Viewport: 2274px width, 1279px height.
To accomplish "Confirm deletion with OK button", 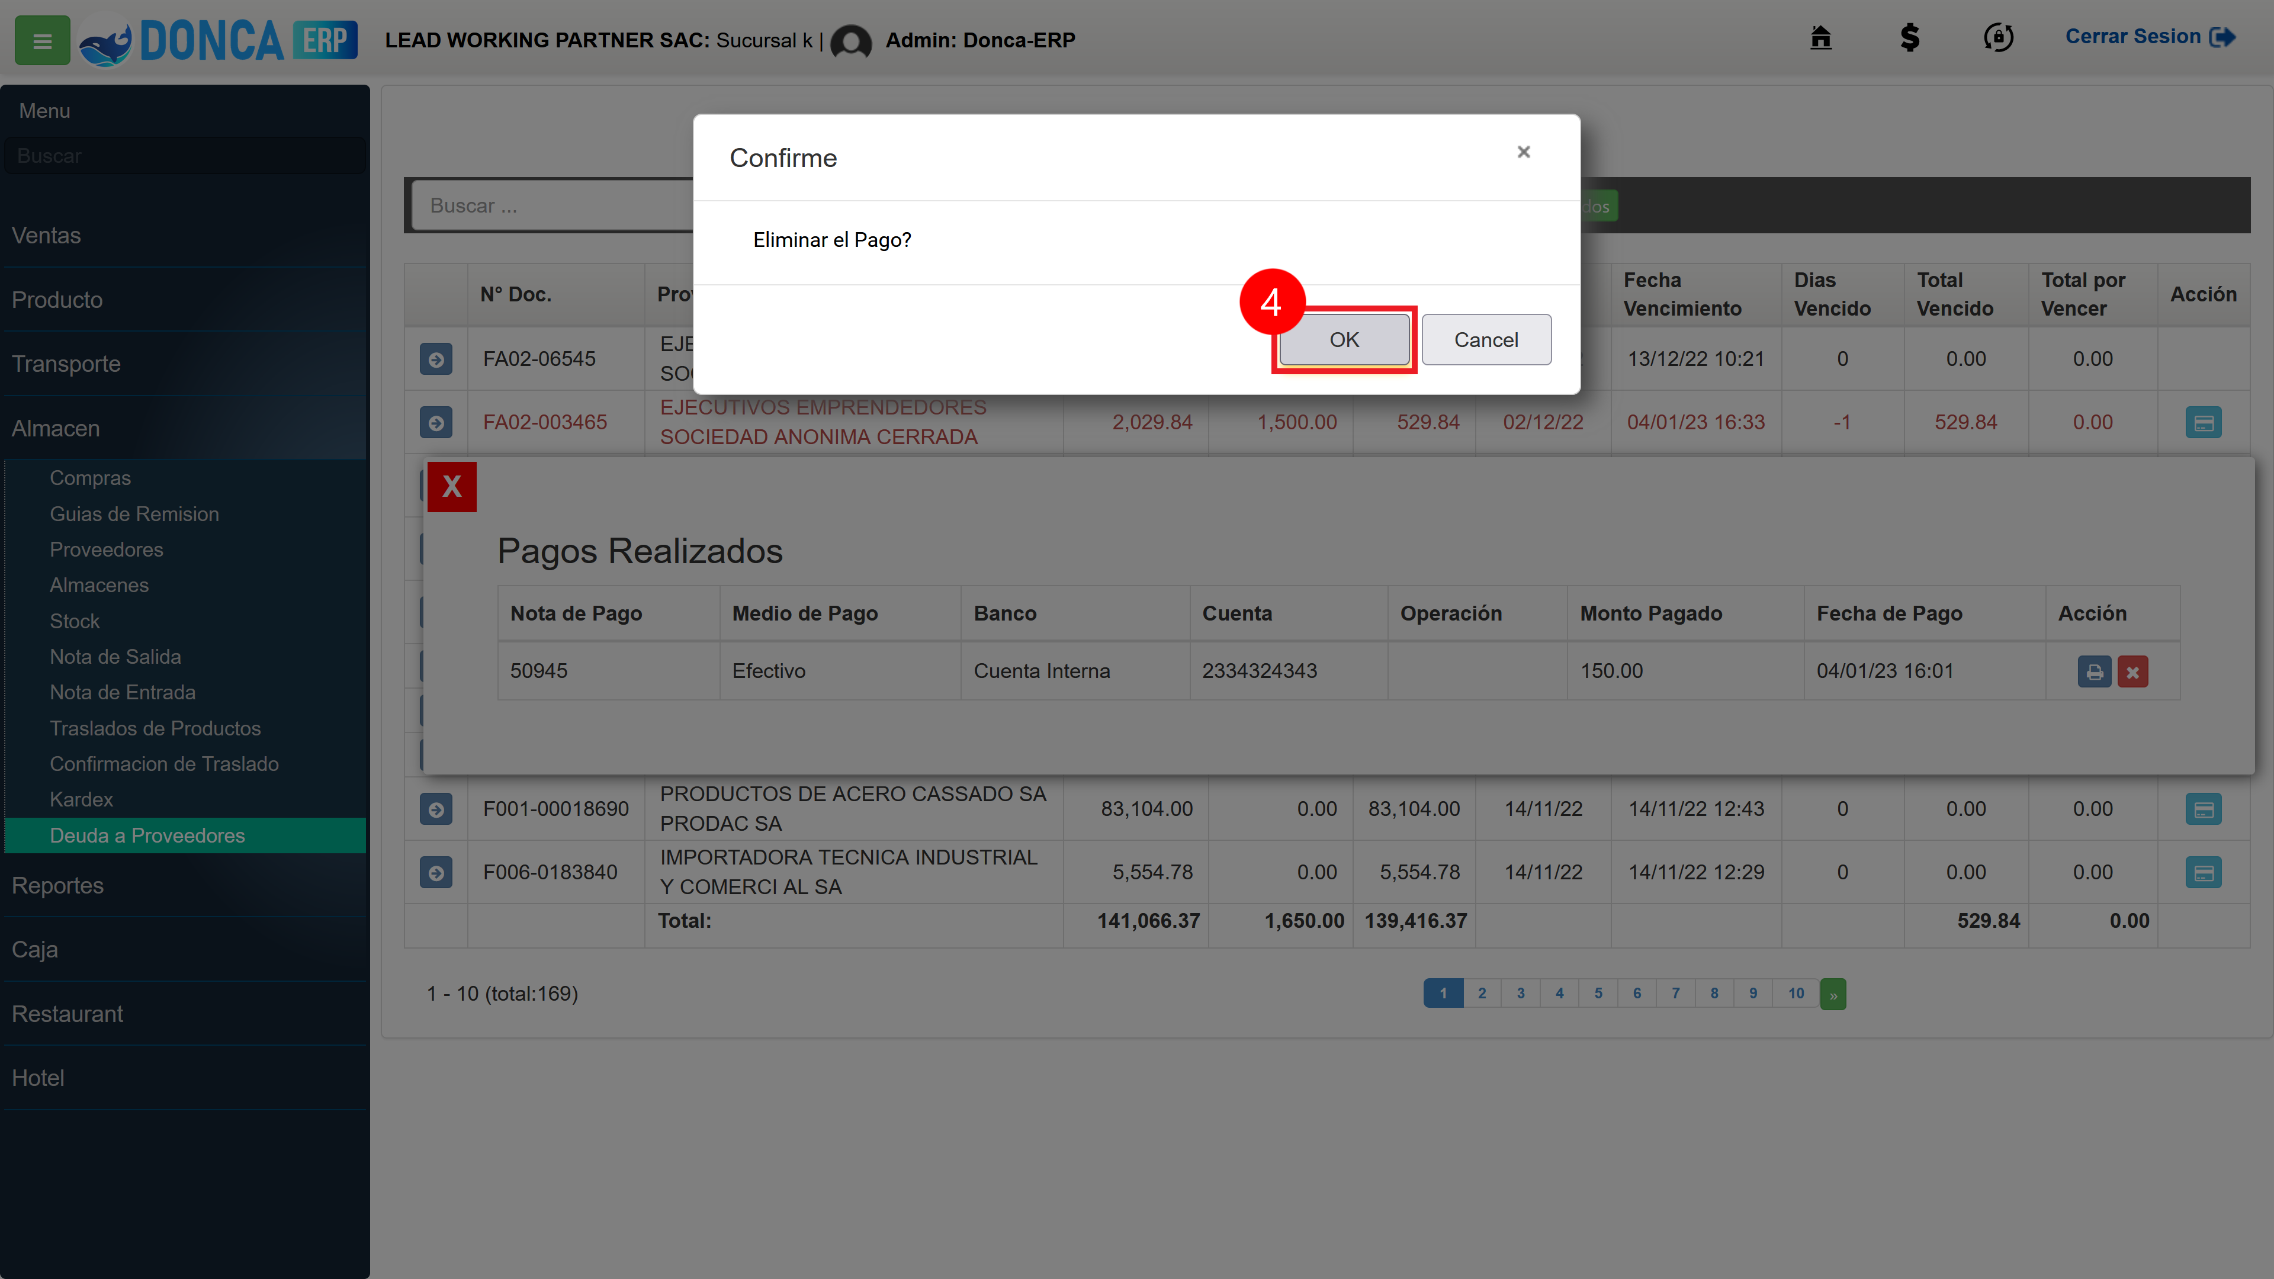I will (x=1344, y=340).
